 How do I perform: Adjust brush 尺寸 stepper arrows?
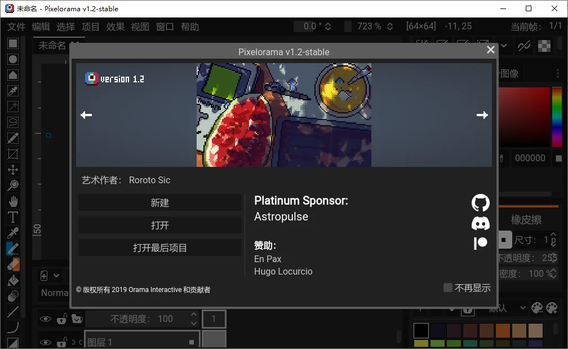pos(553,240)
